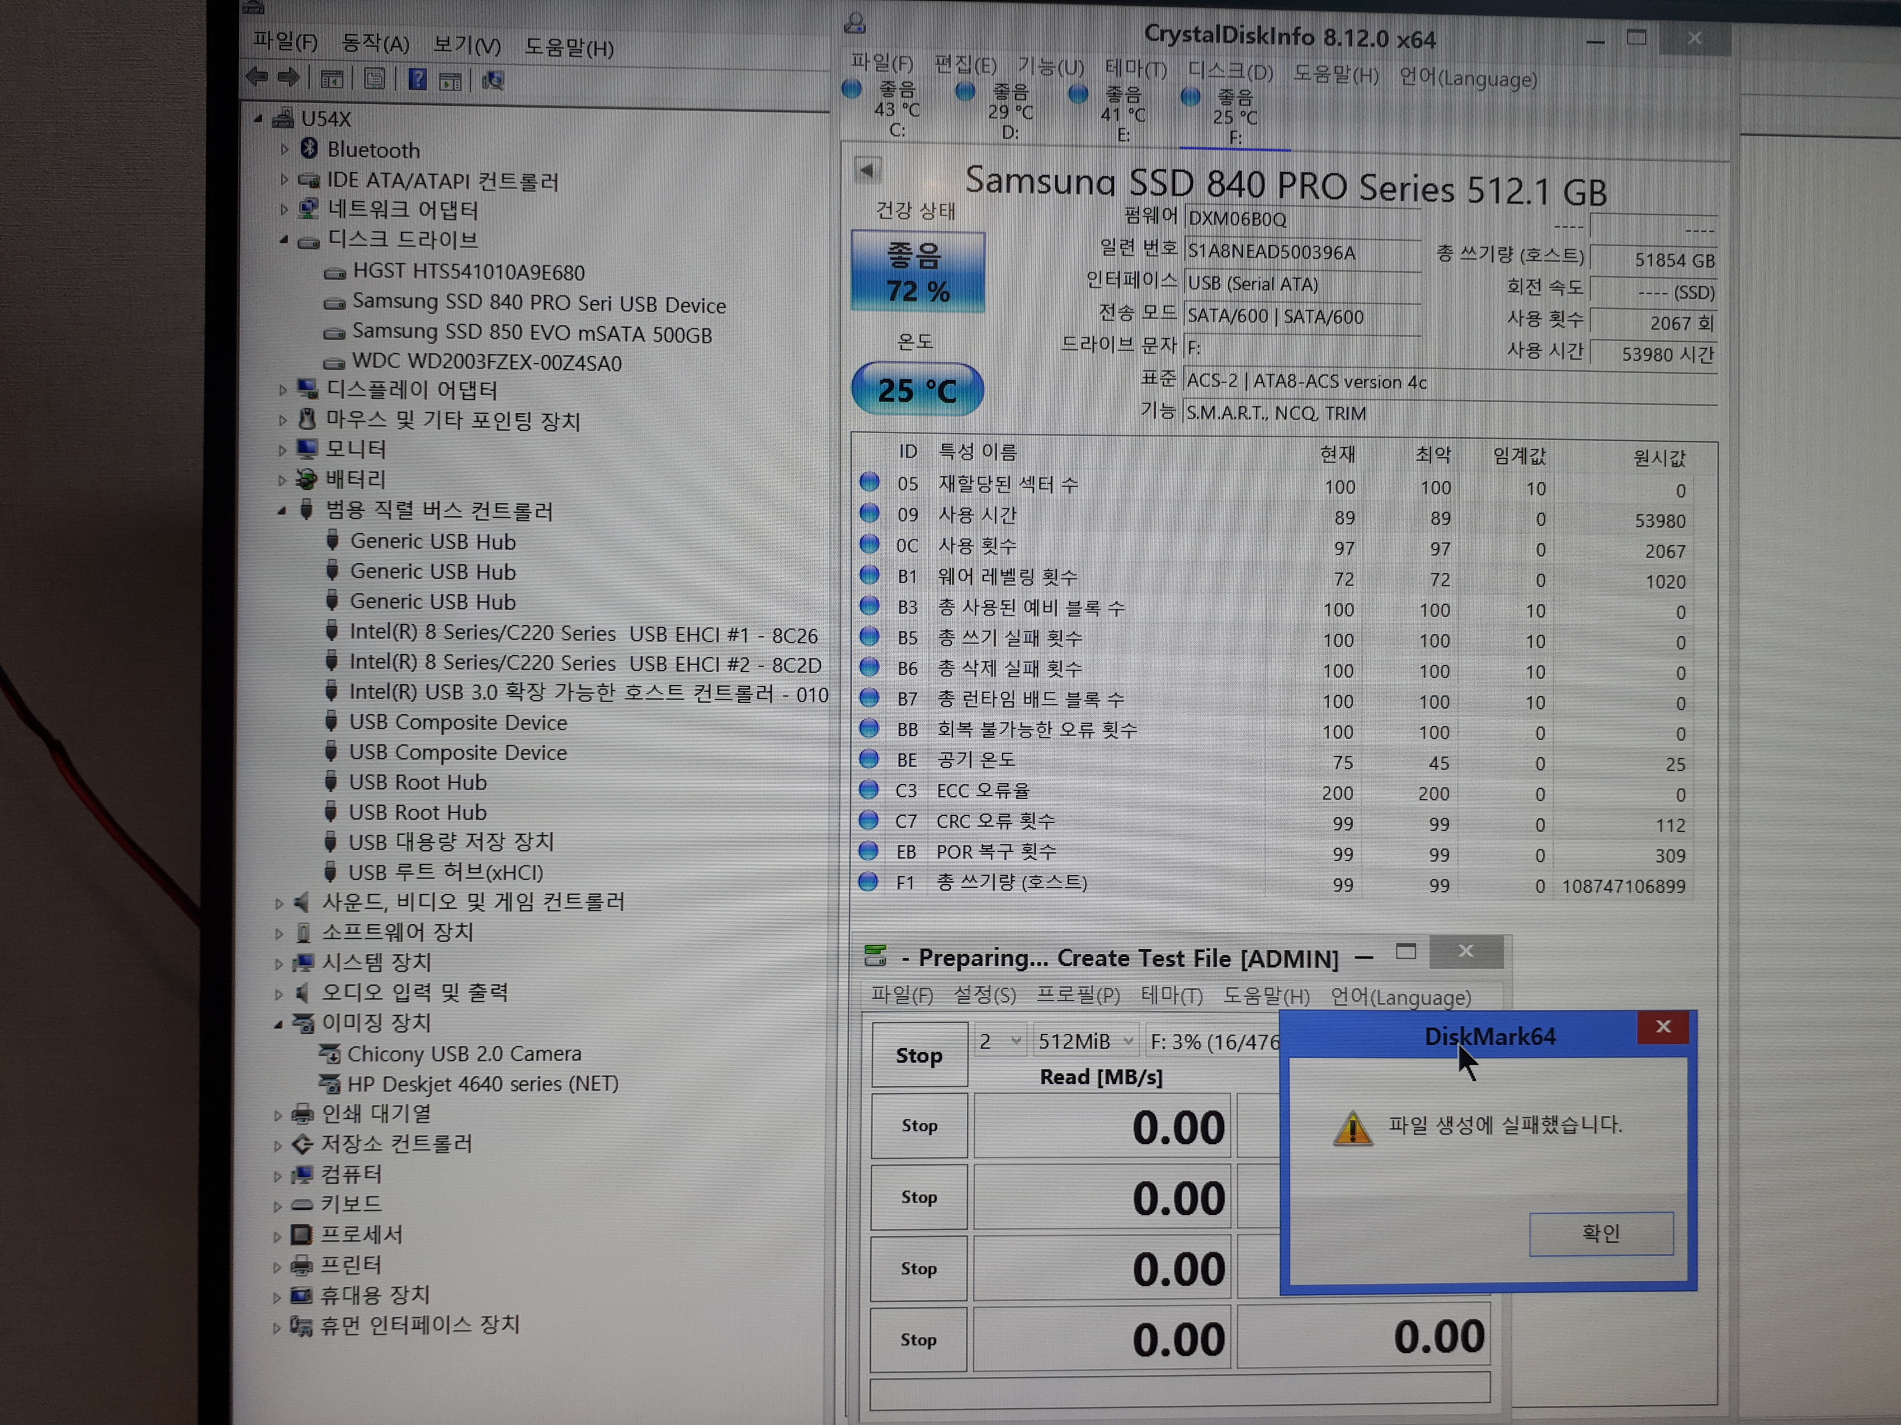Expand the 디스플레이 어댑터 node

click(282, 390)
